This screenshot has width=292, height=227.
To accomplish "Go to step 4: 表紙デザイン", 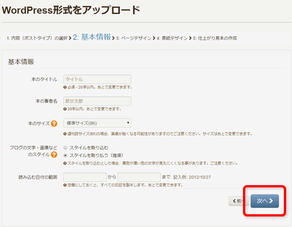I will click(172, 38).
